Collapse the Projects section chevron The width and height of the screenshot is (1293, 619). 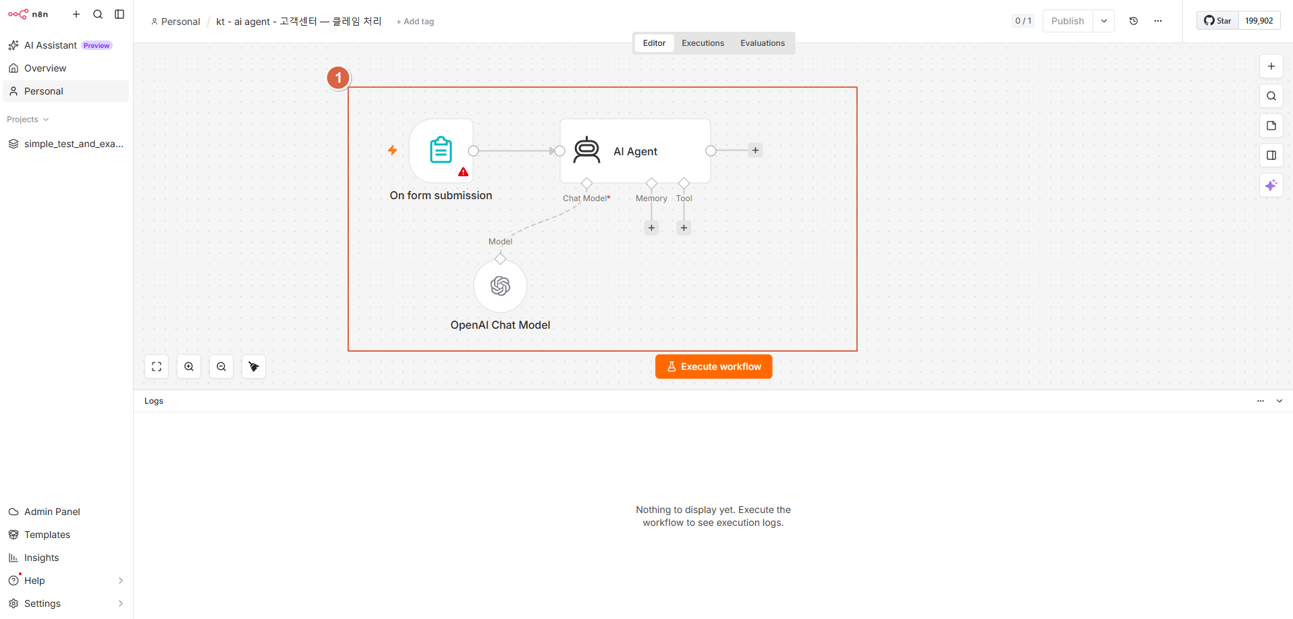coord(46,119)
